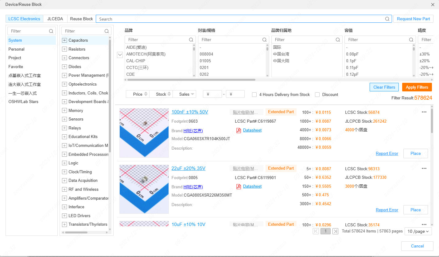Expand the Resistors category
This screenshot has height=257, width=439.
[x=64, y=49]
